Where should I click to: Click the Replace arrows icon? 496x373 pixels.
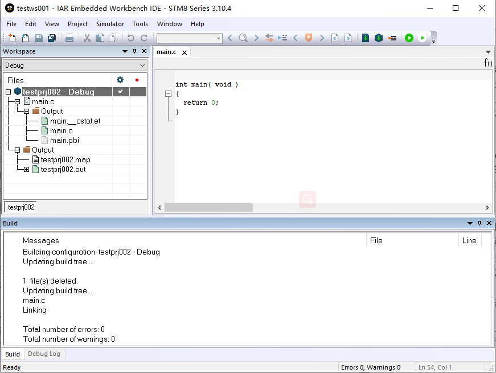[x=269, y=38]
